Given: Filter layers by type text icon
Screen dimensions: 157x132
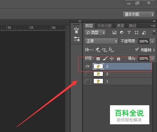Looking at the screenshot, I should click(x=129, y=32).
